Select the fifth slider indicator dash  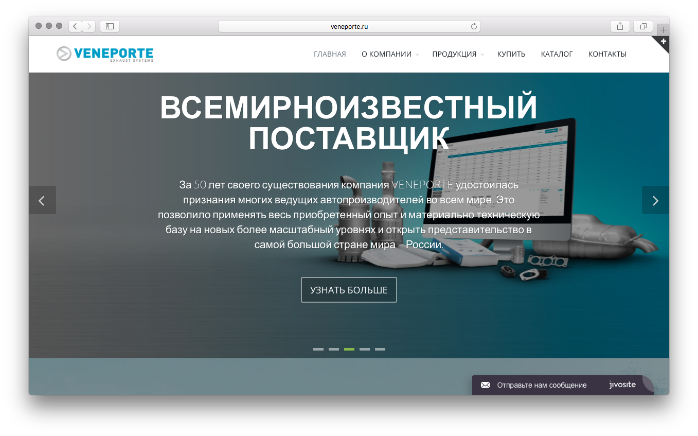point(380,349)
